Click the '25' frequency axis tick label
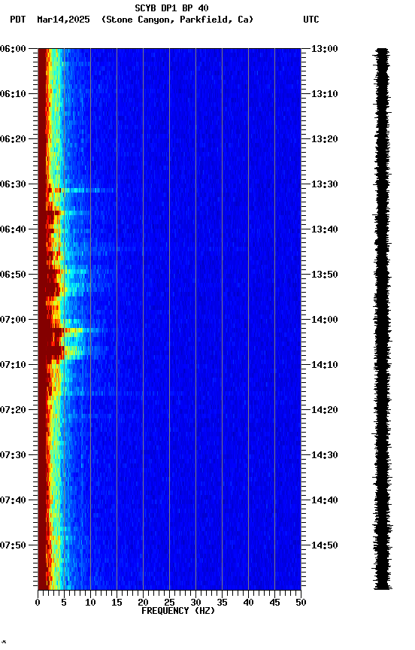The image size is (415, 650). [x=169, y=603]
